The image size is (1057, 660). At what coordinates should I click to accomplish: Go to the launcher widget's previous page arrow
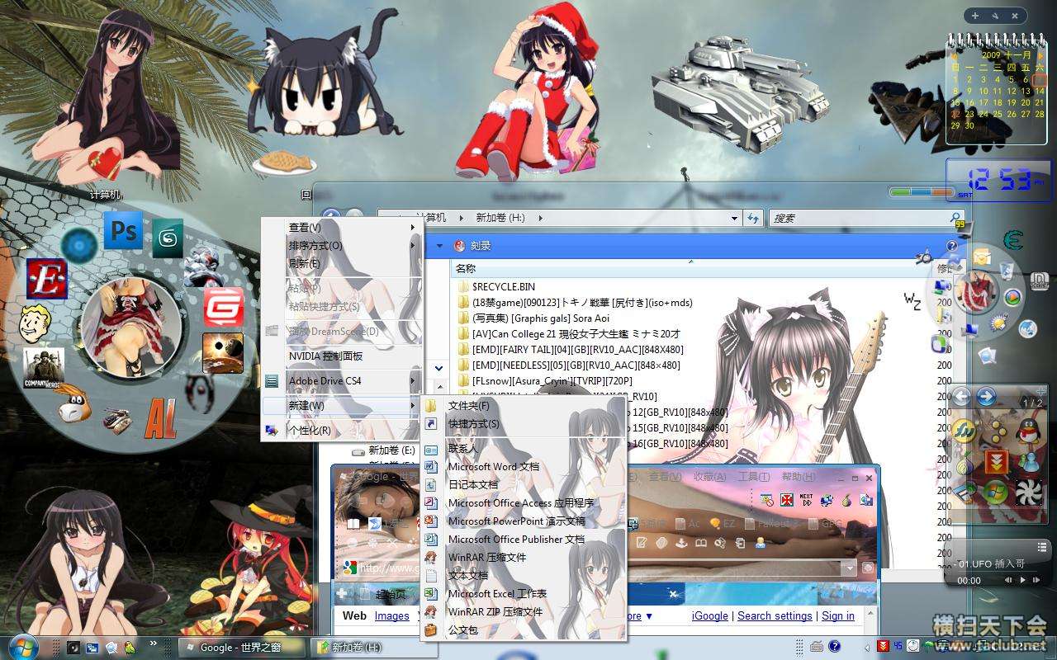tap(962, 398)
